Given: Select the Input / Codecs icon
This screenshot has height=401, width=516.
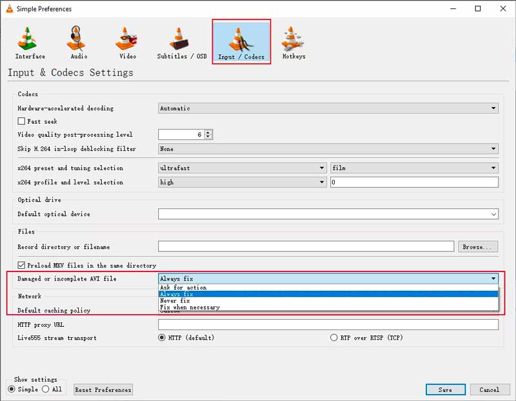Looking at the screenshot, I should click(x=241, y=43).
